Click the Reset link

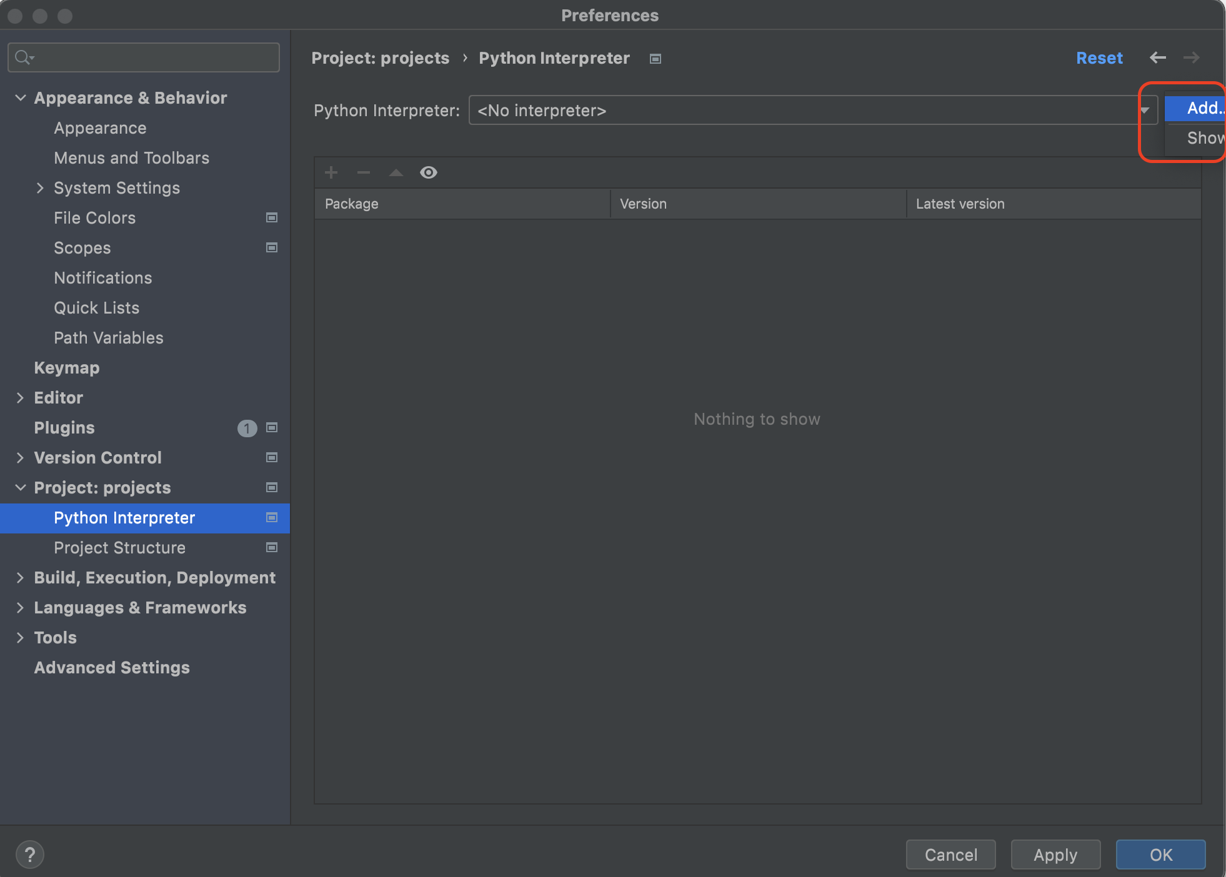point(1099,58)
